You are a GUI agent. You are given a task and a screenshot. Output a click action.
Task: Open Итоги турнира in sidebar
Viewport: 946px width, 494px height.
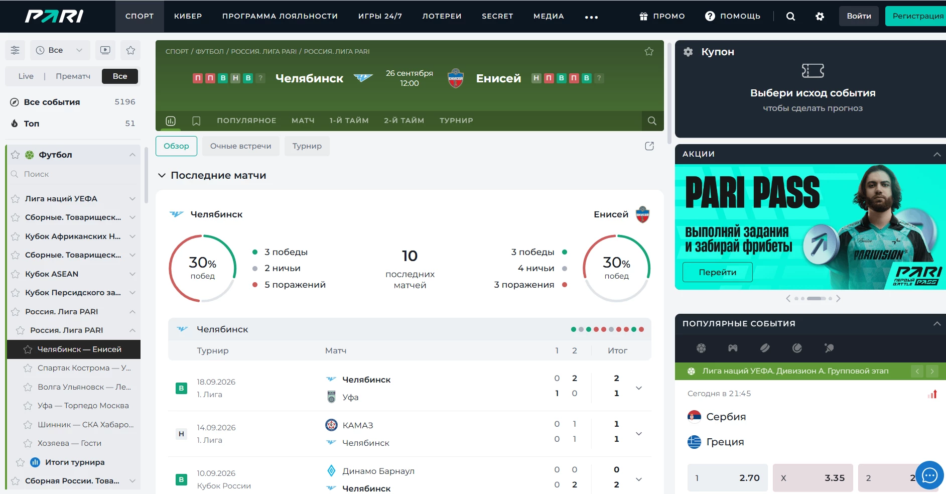tap(75, 462)
